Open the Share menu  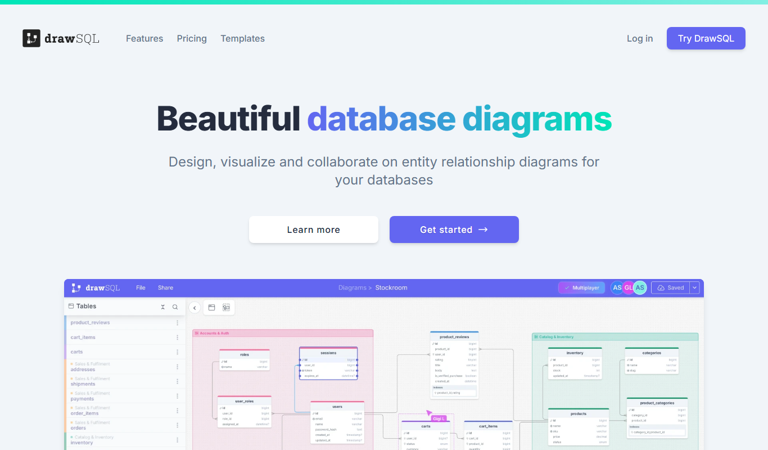(165, 287)
